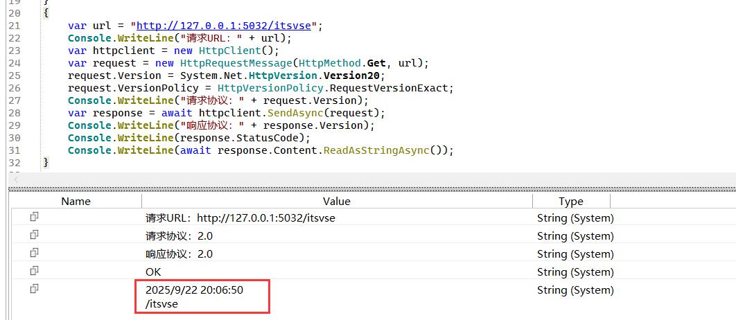The width and height of the screenshot is (736, 320).
Task: Click the closing brace on line 32
Action: coord(46,163)
